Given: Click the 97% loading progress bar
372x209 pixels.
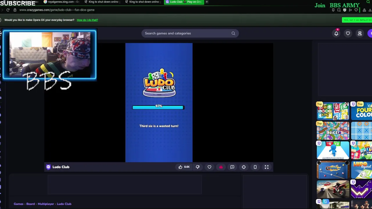Looking at the screenshot, I should (x=158, y=107).
